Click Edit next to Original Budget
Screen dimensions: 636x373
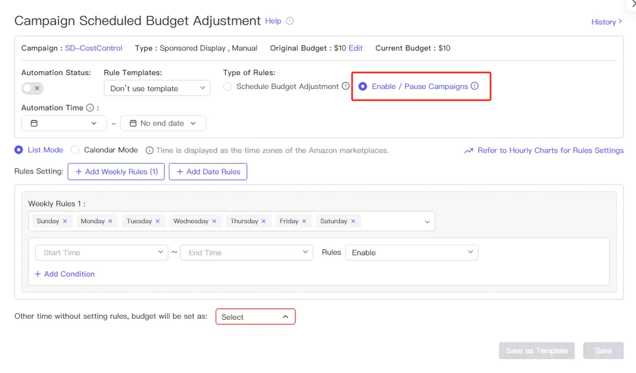point(356,48)
